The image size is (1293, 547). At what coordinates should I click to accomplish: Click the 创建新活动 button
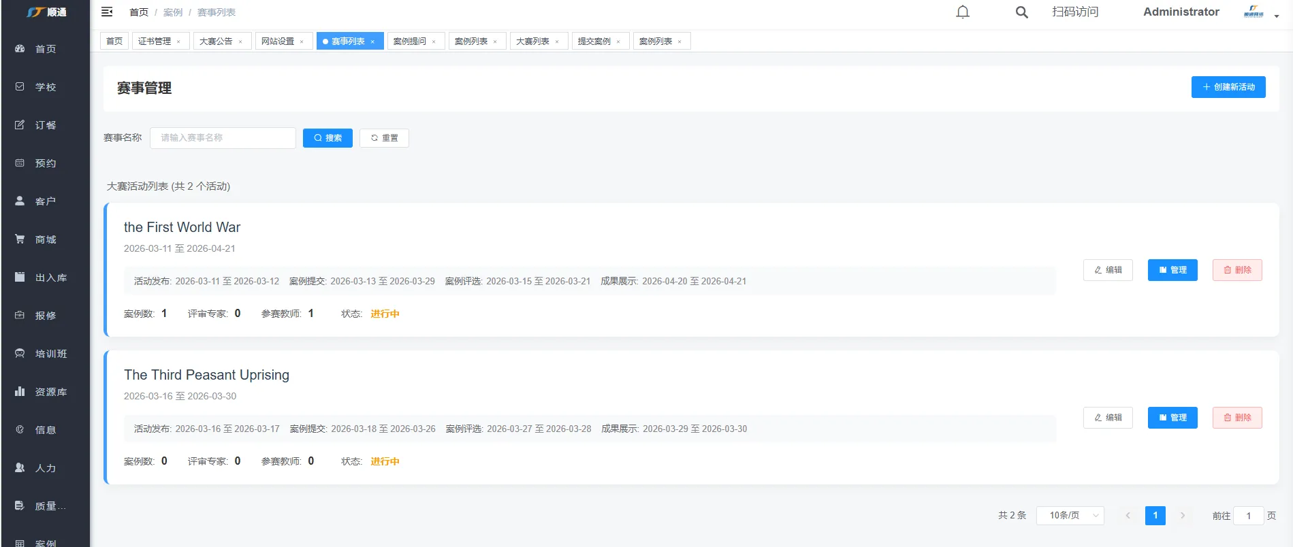1228,87
